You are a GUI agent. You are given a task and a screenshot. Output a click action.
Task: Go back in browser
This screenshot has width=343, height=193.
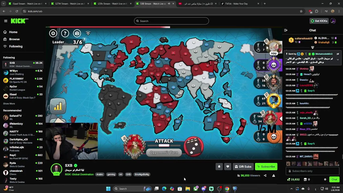(4, 11)
